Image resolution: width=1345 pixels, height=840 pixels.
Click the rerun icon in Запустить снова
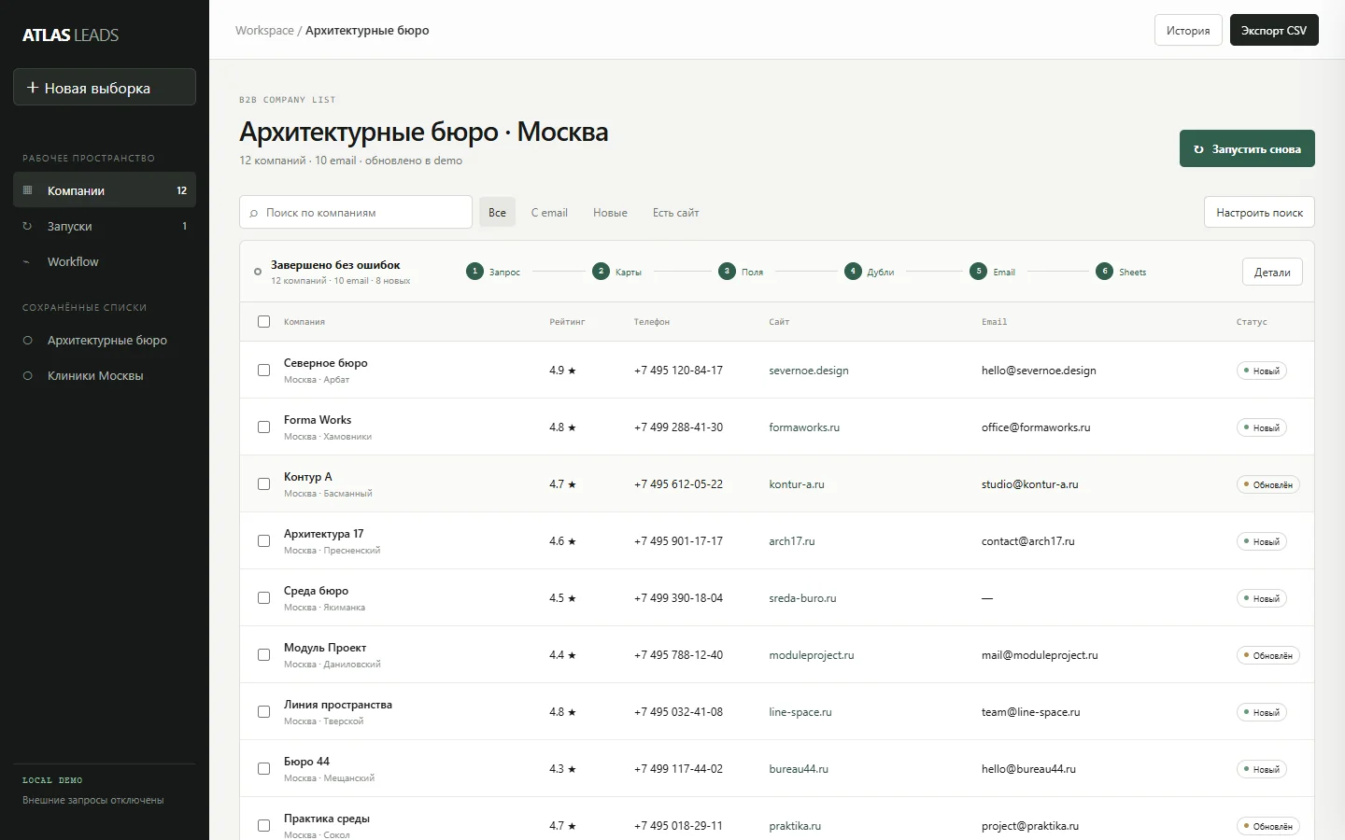(1198, 149)
